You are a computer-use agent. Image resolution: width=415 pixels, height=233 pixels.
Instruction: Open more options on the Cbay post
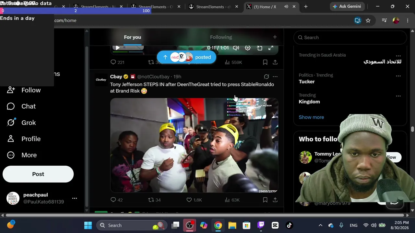(x=275, y=77)
